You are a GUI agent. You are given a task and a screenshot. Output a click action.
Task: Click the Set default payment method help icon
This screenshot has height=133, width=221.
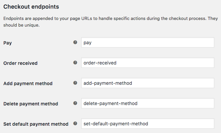75,123
